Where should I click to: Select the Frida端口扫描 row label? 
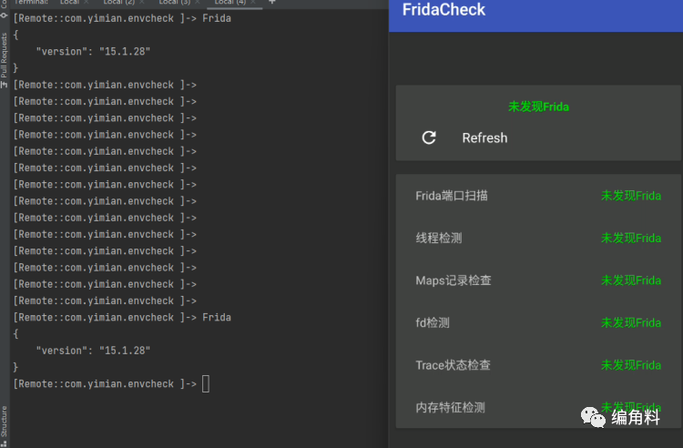pos(452,196)
